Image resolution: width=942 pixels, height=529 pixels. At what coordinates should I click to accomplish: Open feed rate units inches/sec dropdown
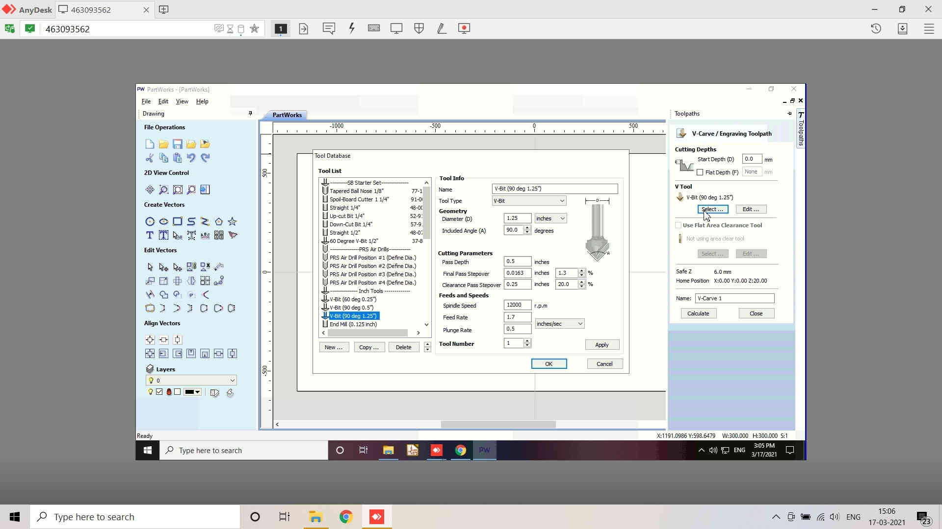point(559,324)
